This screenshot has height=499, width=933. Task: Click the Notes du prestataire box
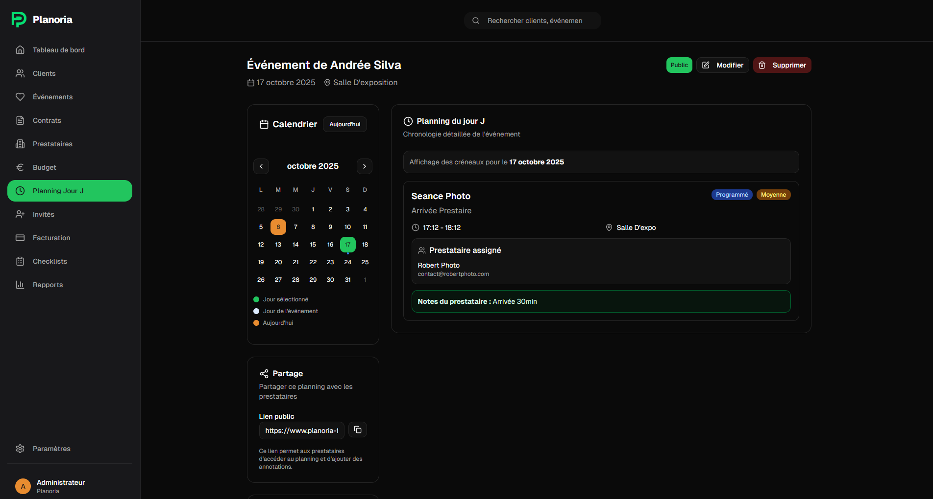[601, 301]
